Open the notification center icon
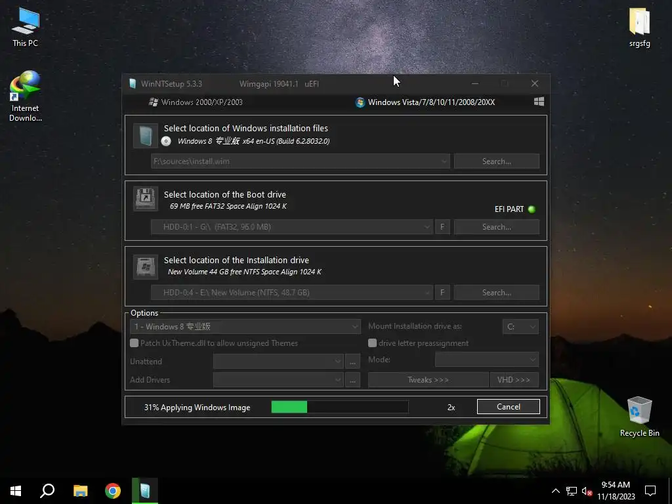The height and width of the screenshot is (504, 672). point(650,491)
